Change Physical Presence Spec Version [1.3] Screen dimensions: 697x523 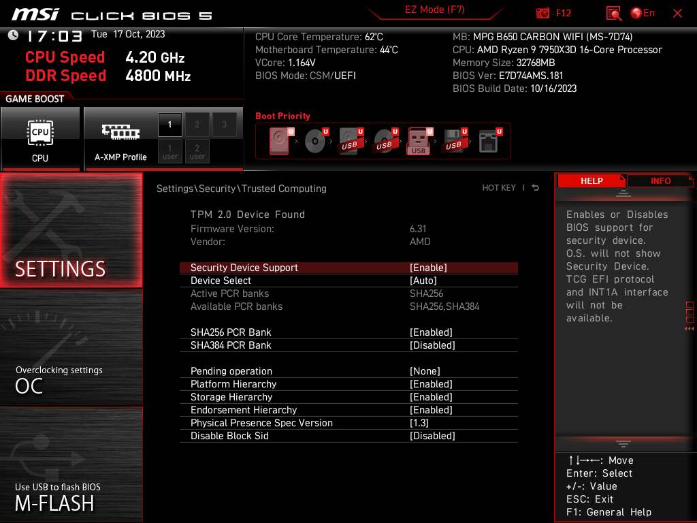click(x=348, y=422)
